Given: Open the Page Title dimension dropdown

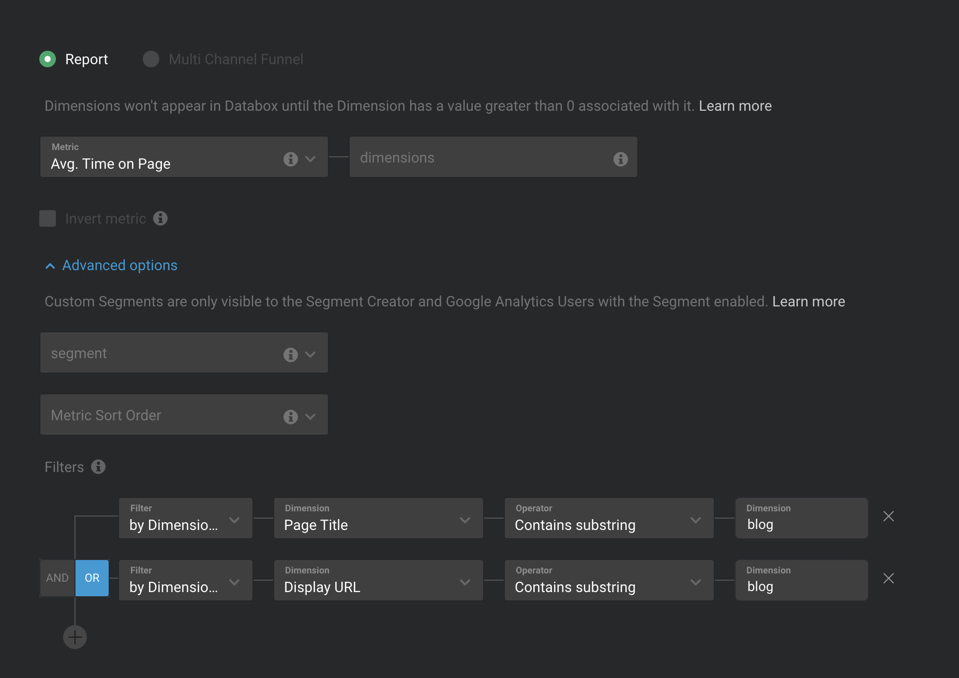Looking at the screenshot, I should [464, 519].
